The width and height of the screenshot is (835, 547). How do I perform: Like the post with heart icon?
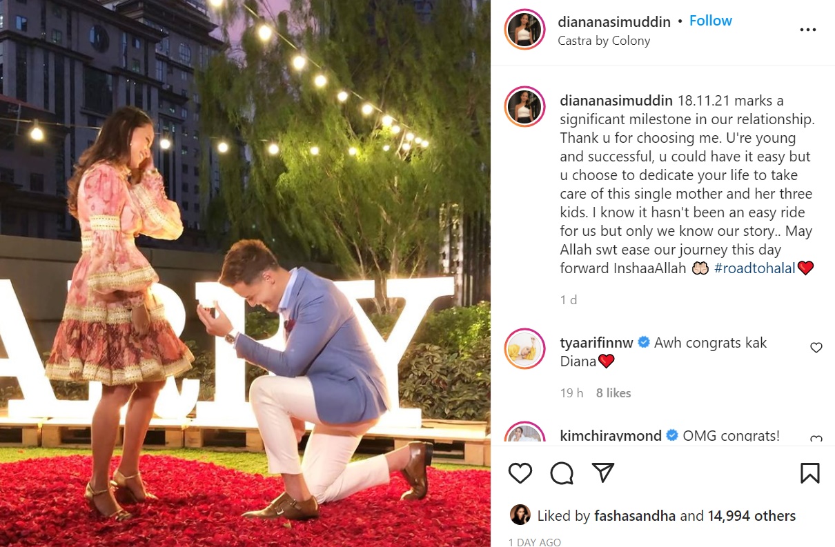[520, 473]
